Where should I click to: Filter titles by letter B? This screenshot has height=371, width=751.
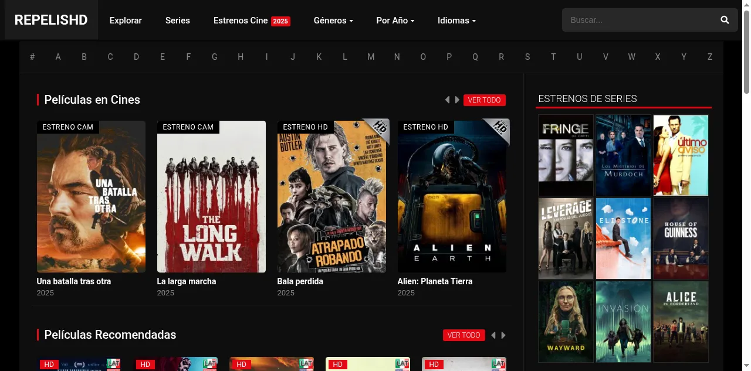[84, 57]
